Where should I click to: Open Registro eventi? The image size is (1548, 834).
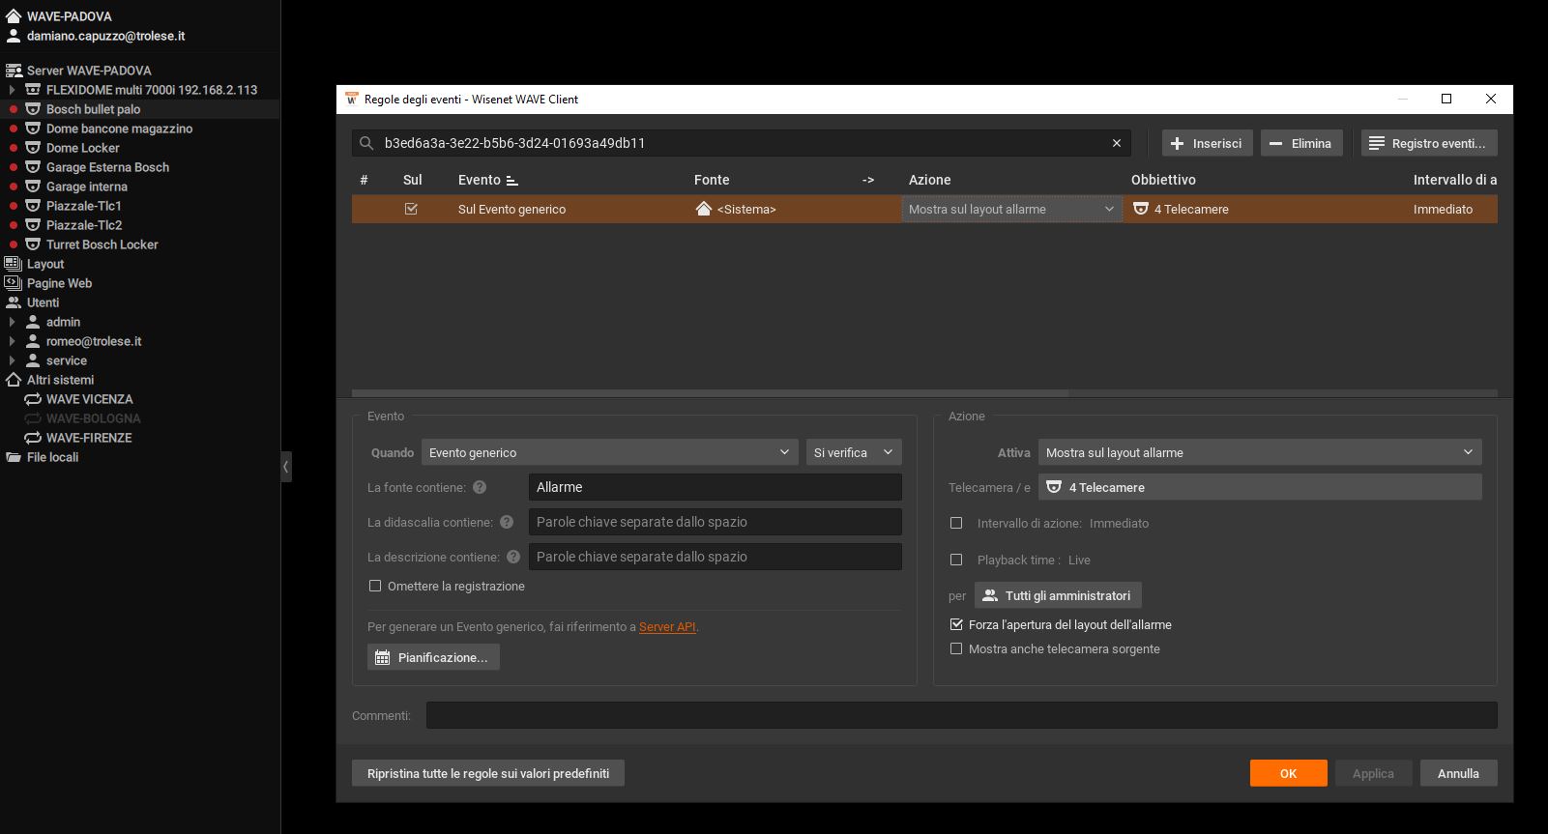pyautogui.click(x=1429, y=143)
